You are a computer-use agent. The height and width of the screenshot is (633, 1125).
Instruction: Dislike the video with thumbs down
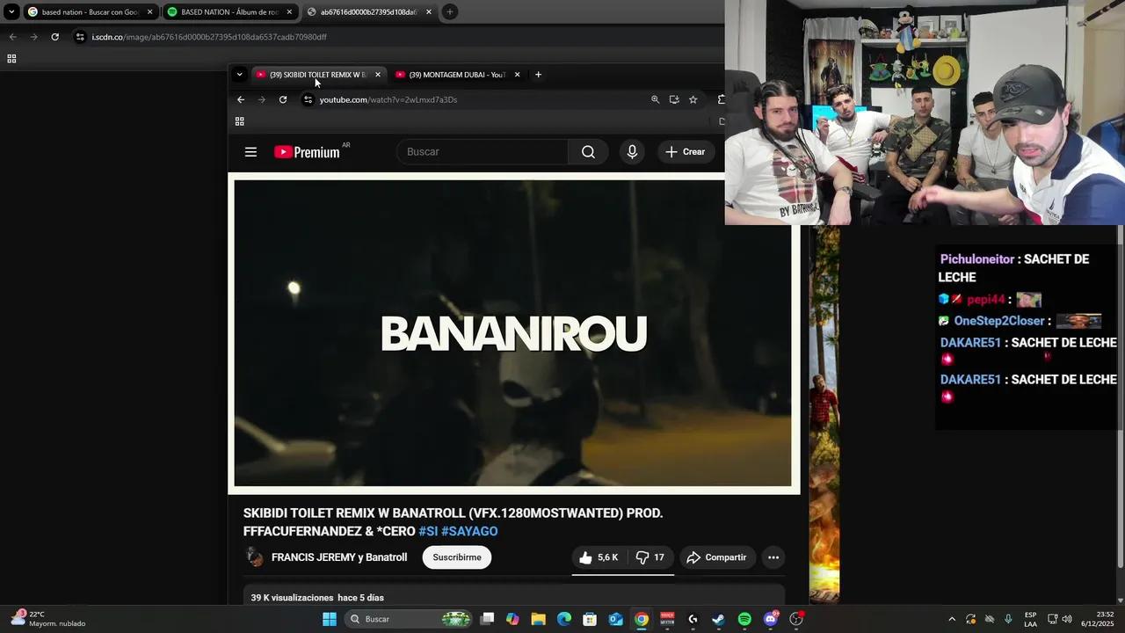tap(650, 557)
